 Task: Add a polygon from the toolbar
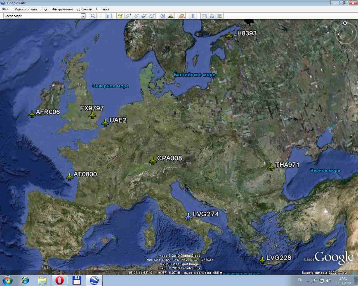[x=128, y=16]
